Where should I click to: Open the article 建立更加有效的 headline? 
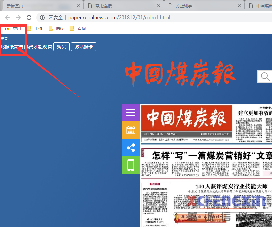point(255,113)
